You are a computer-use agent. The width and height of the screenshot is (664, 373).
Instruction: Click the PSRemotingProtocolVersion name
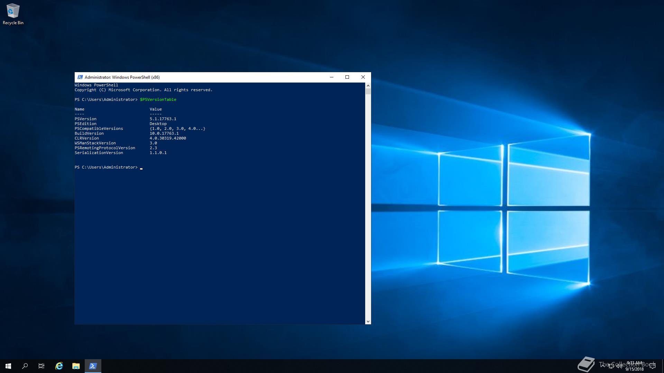(105, 148)
